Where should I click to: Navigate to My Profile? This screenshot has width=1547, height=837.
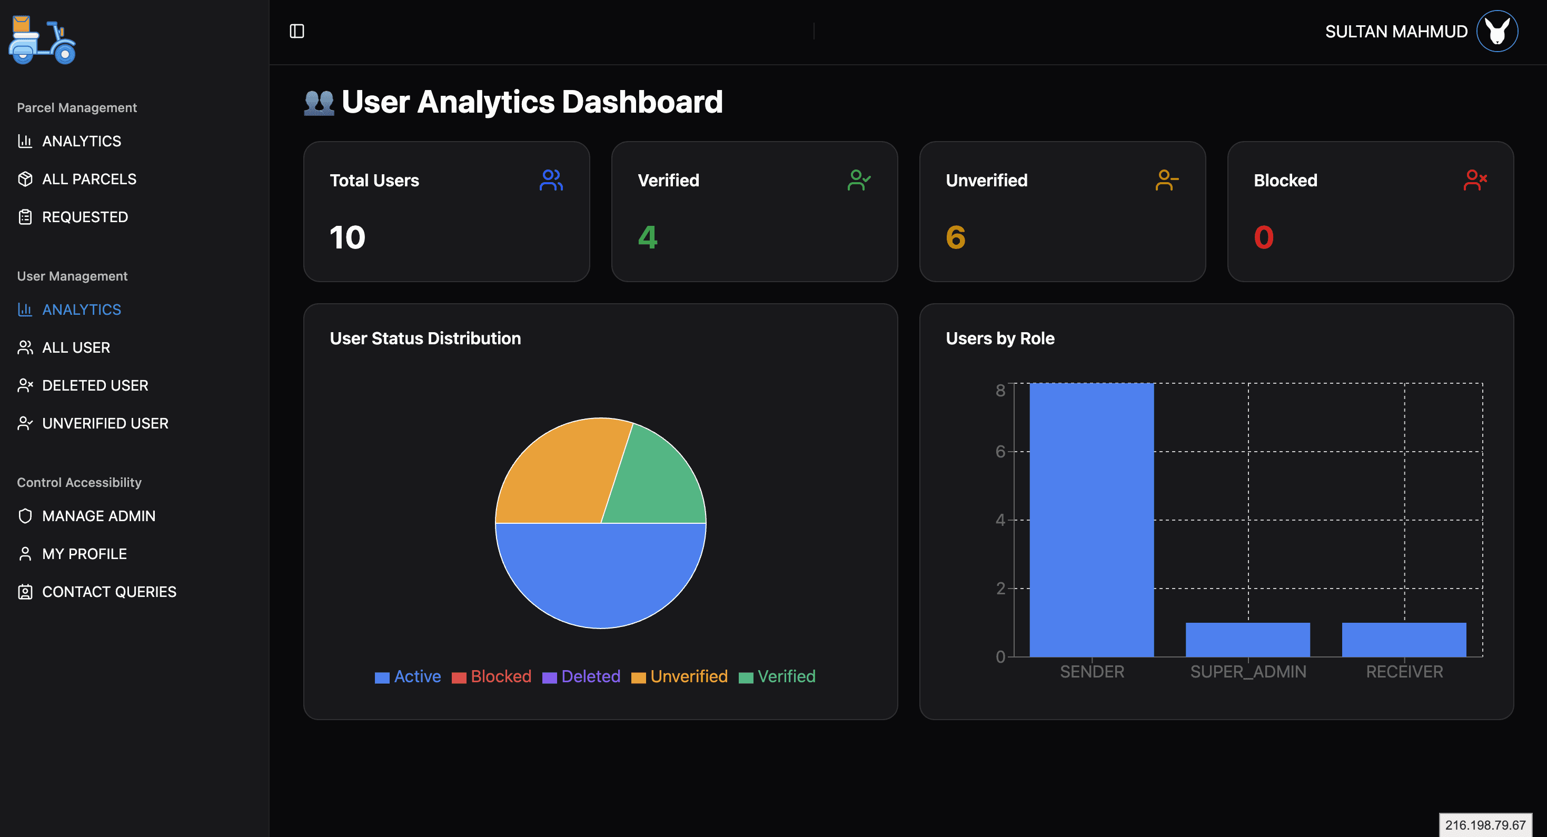(x=84, y=554)
